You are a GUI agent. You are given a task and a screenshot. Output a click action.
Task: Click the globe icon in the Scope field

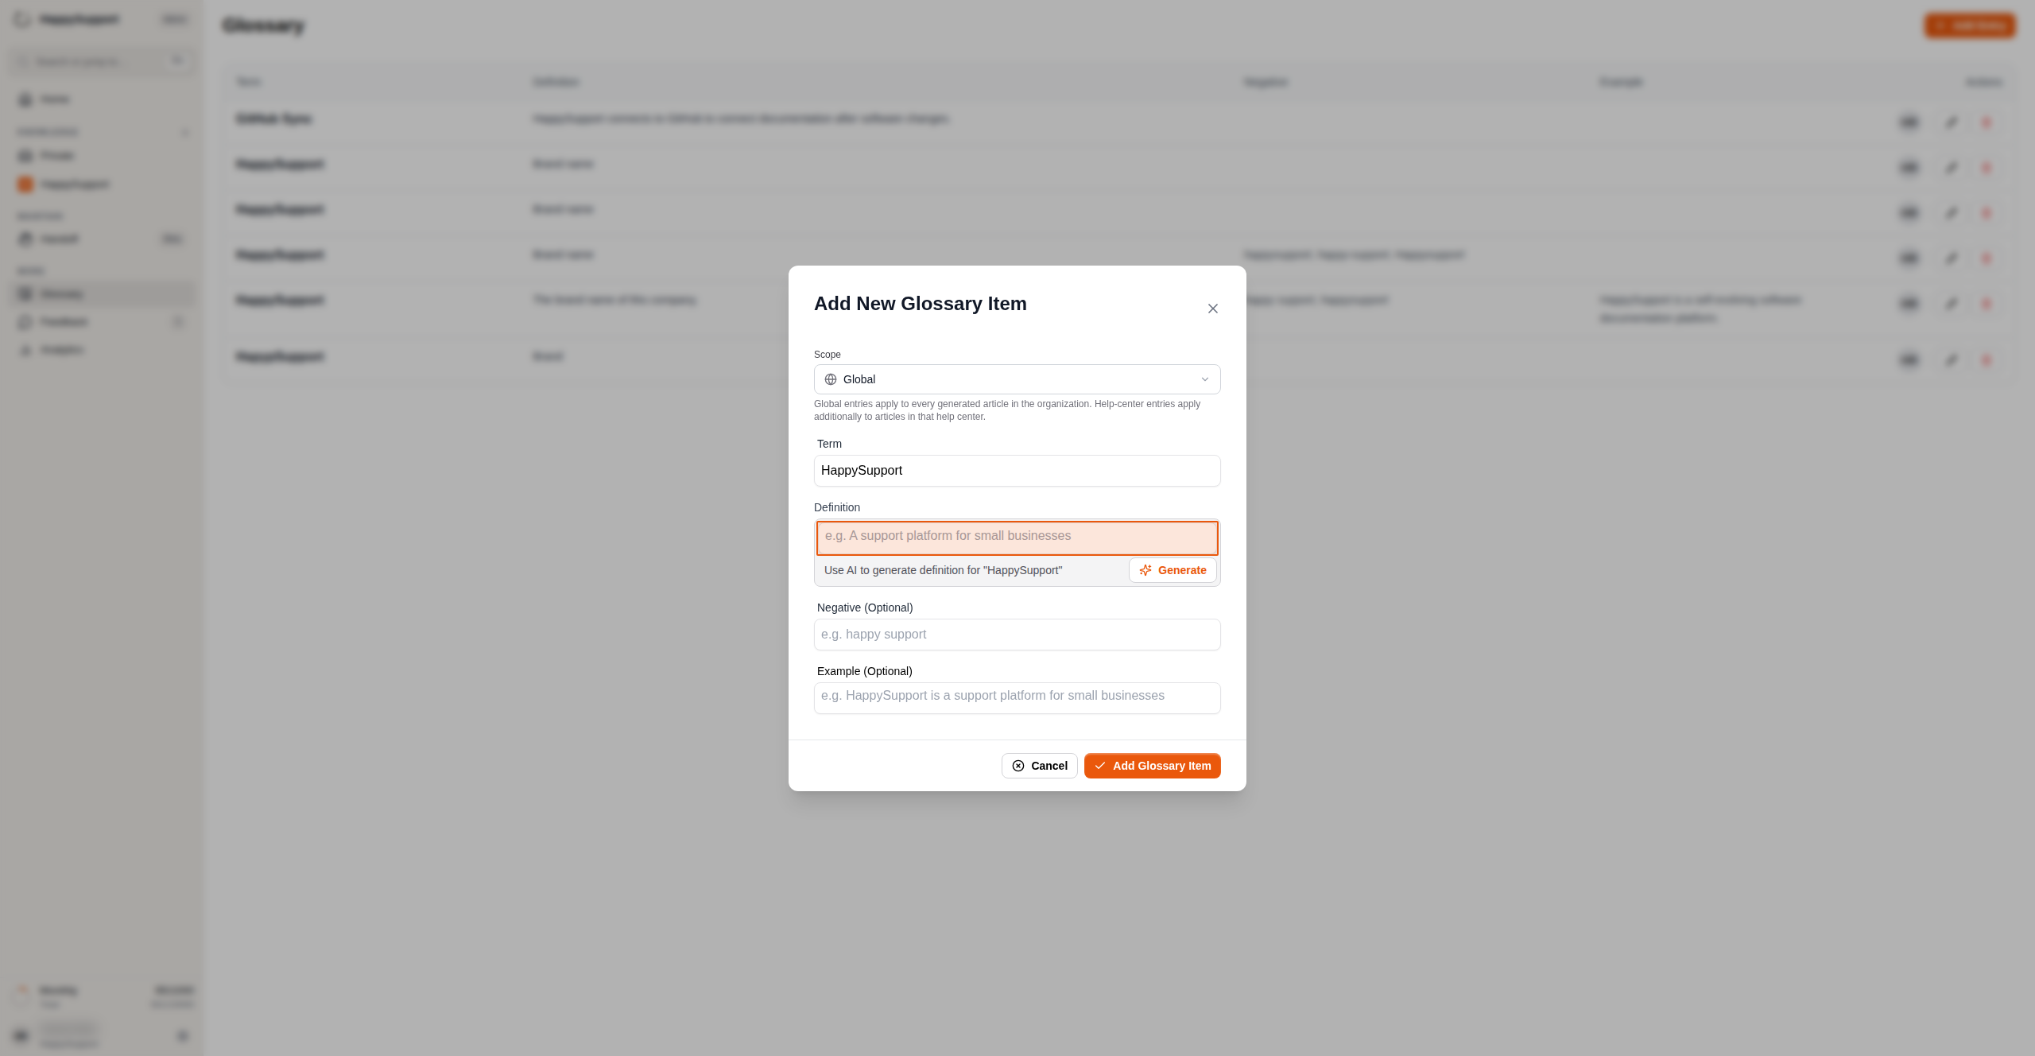coord(831,379)
